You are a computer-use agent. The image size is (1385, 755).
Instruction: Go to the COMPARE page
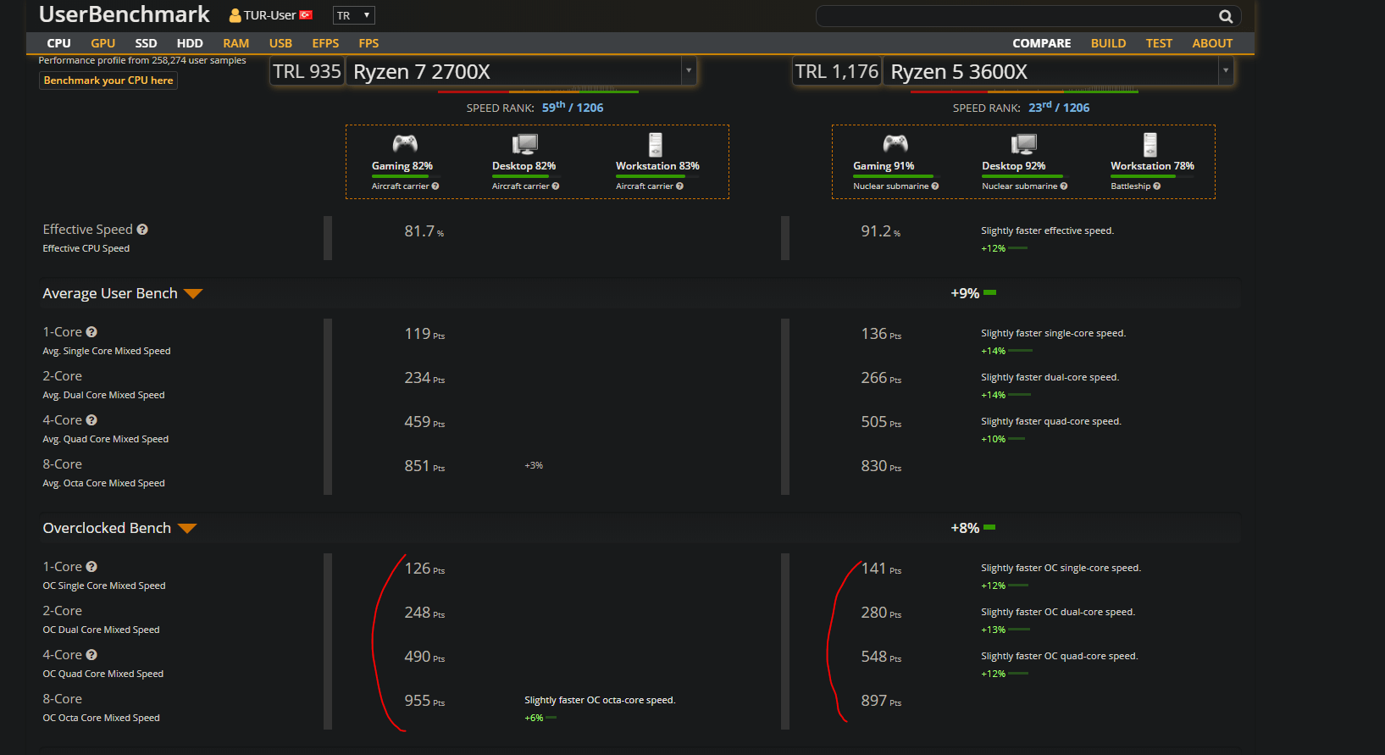(1042, 43)
